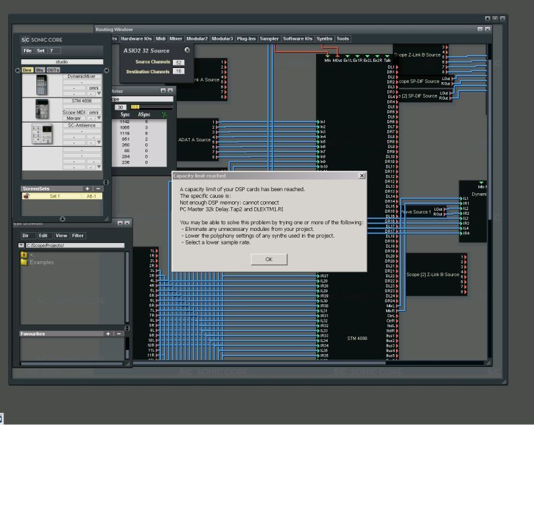Select the Set 1 screenset row

(x=62, y=196)
